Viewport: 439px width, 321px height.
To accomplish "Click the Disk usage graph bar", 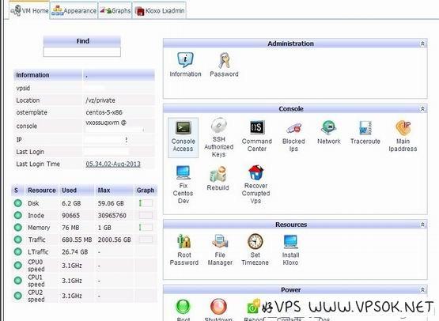I will click(146, 203).
